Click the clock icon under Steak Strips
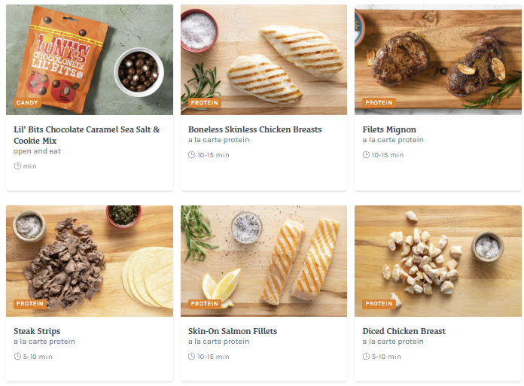The height and width of the screenshot is (386, 524). [x=17, y=357]
